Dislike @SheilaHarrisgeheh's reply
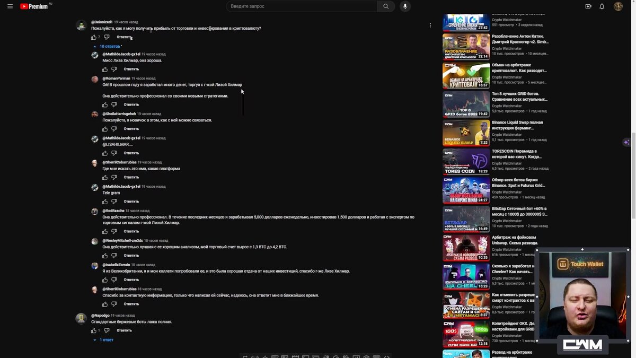 click(114, 129)
